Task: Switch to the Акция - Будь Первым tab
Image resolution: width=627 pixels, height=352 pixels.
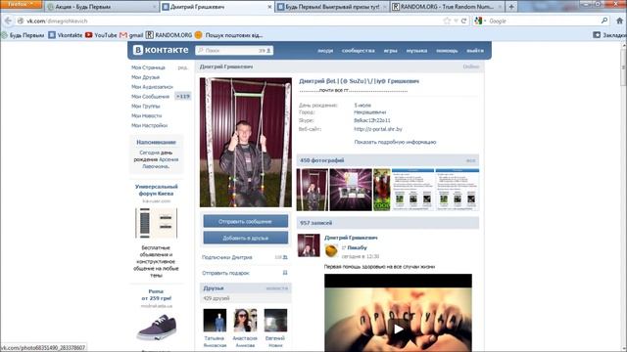Action: point(101,7)
